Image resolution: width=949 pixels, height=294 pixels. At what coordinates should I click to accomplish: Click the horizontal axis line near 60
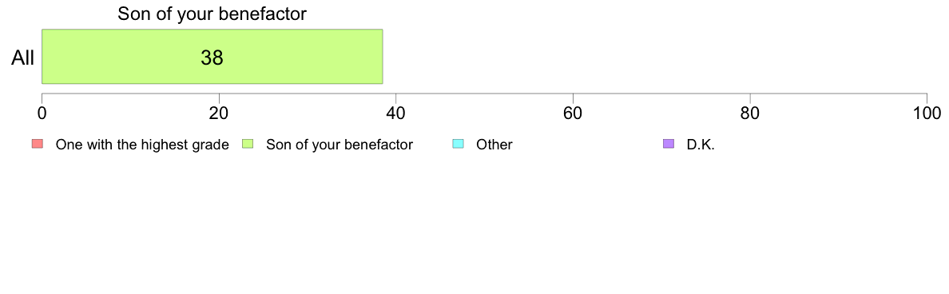pos(573,93)
